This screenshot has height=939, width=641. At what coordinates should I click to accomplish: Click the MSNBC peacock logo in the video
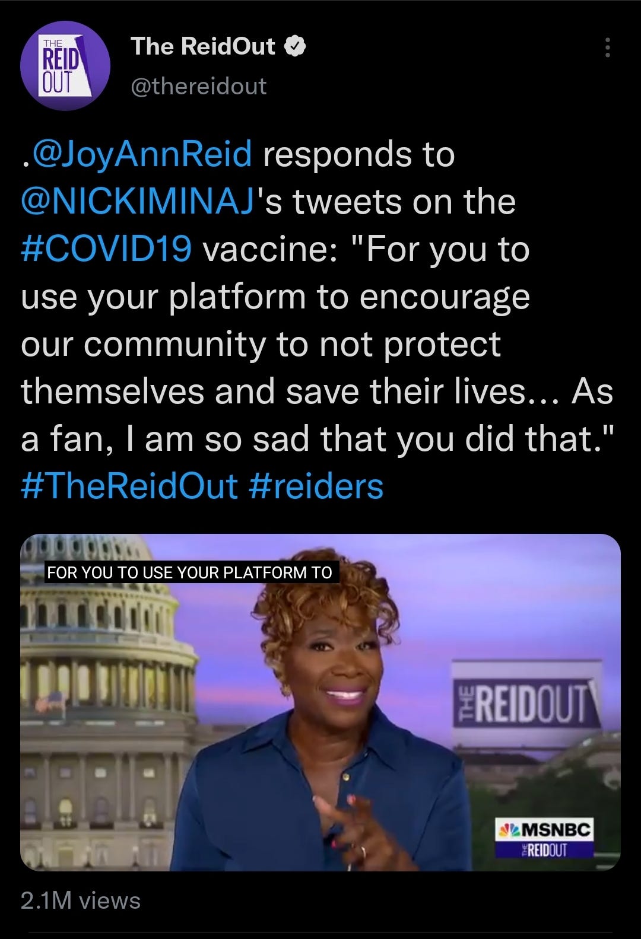coord(510,829)
